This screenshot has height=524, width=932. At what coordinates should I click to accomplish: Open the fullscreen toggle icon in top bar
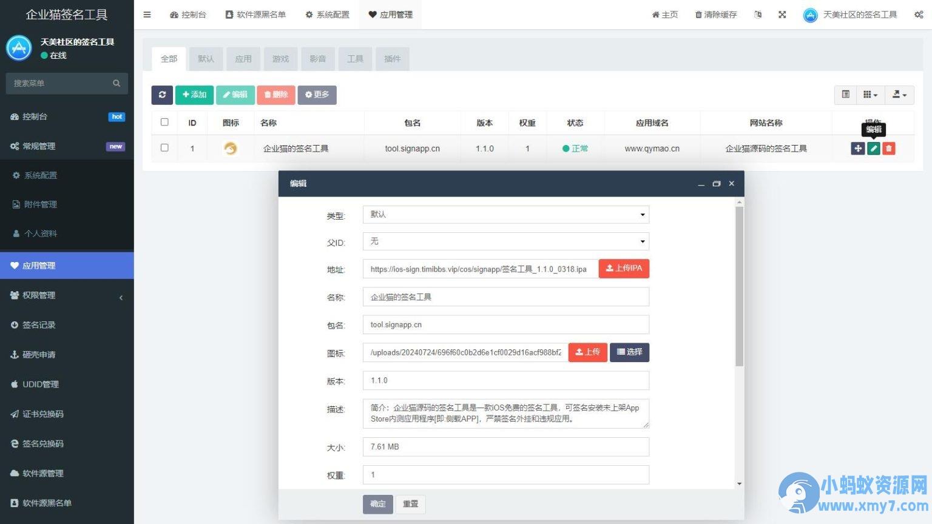pyautogui.click(x=782, y=15)
